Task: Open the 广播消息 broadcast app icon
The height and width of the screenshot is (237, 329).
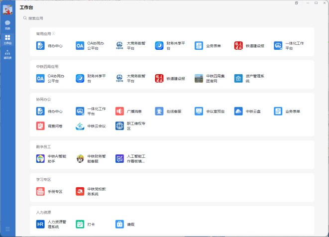Action: click(x=119, y=111)
